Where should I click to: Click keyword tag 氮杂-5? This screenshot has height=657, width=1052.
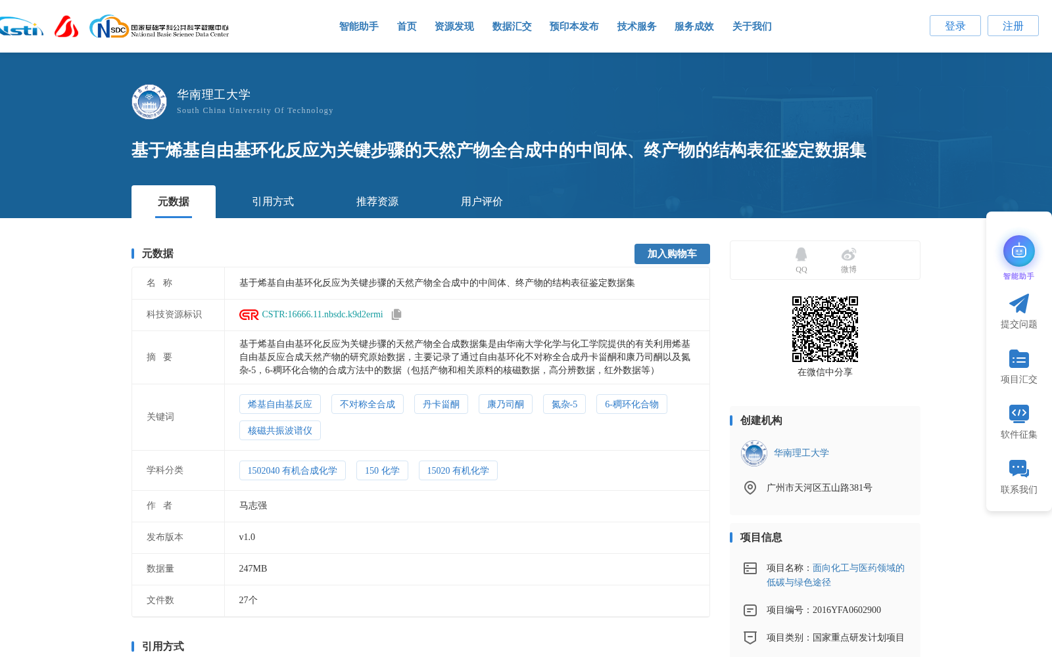tap(564, 404)
